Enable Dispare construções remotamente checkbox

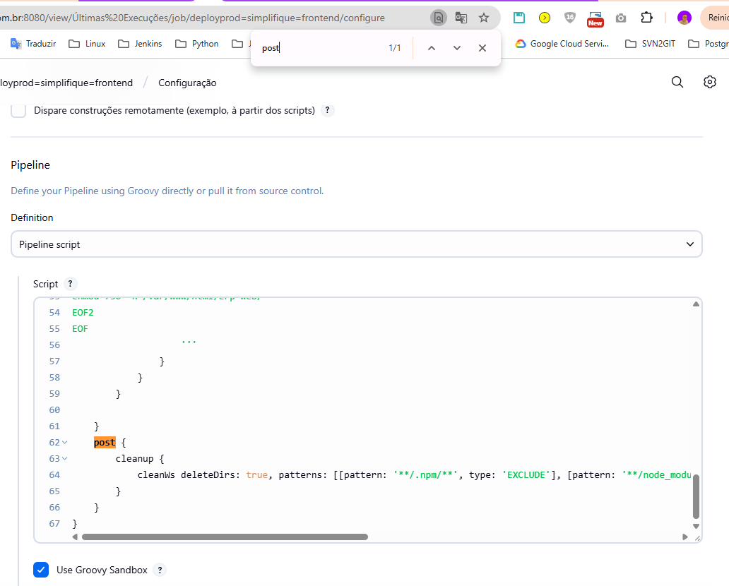18,111
